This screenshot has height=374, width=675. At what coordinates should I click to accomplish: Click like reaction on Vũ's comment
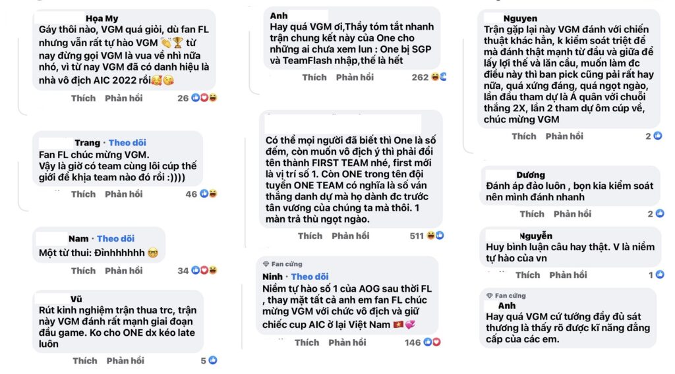pos(213,361)
